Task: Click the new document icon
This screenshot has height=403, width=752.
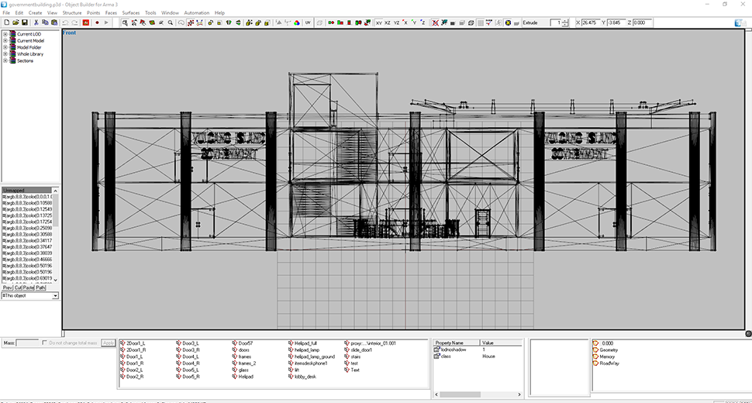Action: point(5,23)
